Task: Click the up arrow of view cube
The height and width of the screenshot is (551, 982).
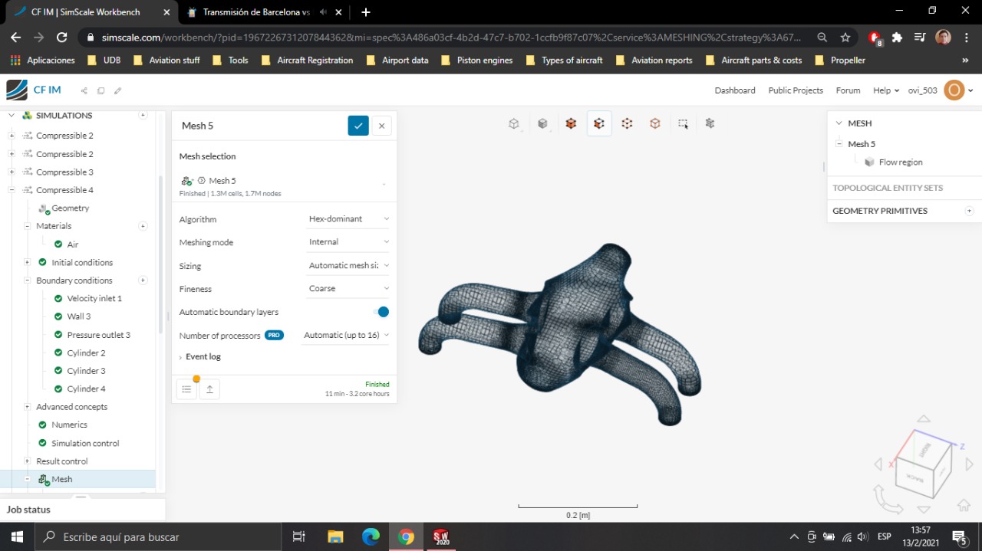Action: [x=924, y=419]
